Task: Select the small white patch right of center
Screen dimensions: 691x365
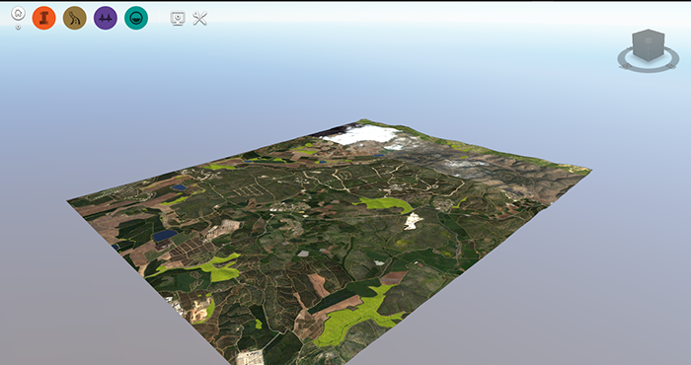Action: 413,221
